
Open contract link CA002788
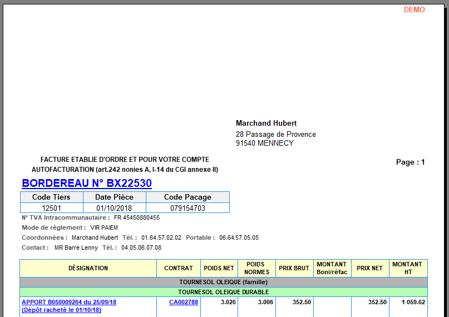pos(184,303)
